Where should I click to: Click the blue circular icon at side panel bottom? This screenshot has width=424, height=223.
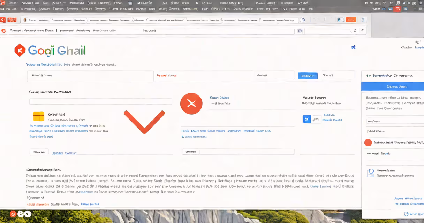406,214
